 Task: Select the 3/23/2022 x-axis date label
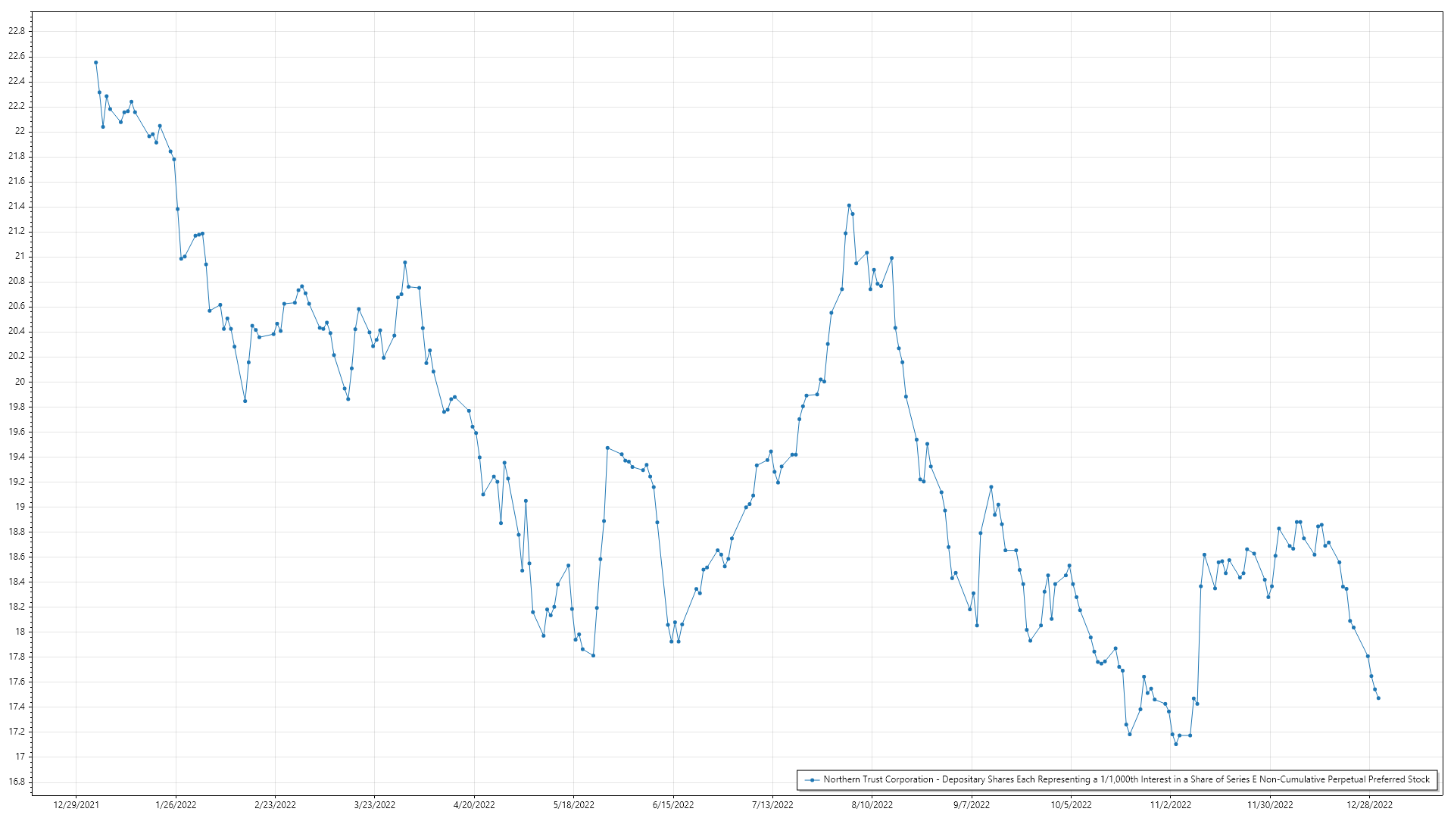[375, 805]
